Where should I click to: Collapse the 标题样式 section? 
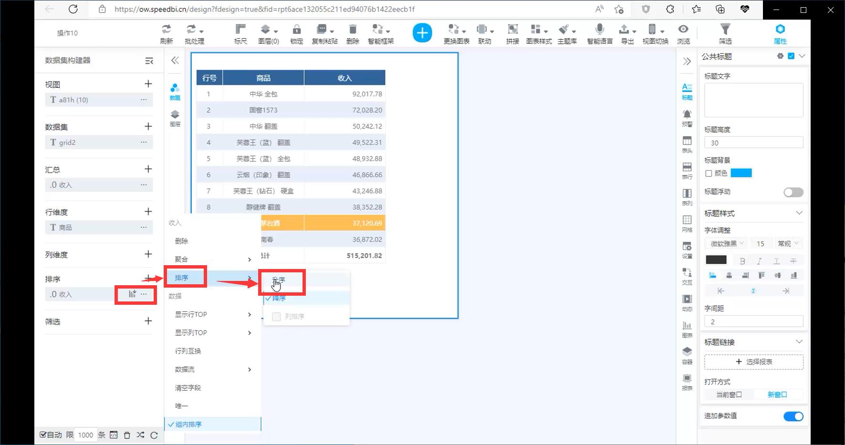(x=799, y=213)
